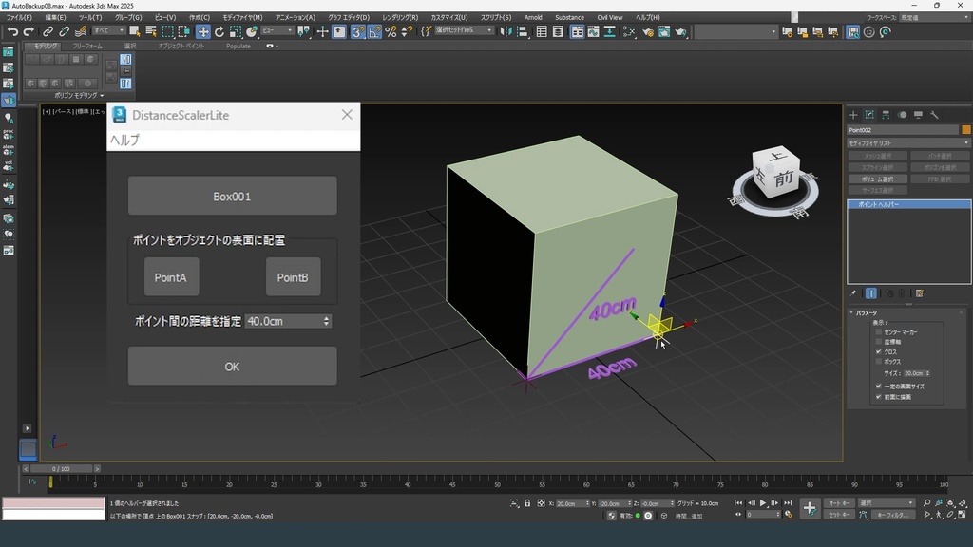
Task: Enable the センターマーカー checkbox
Action: coord(878,332)
